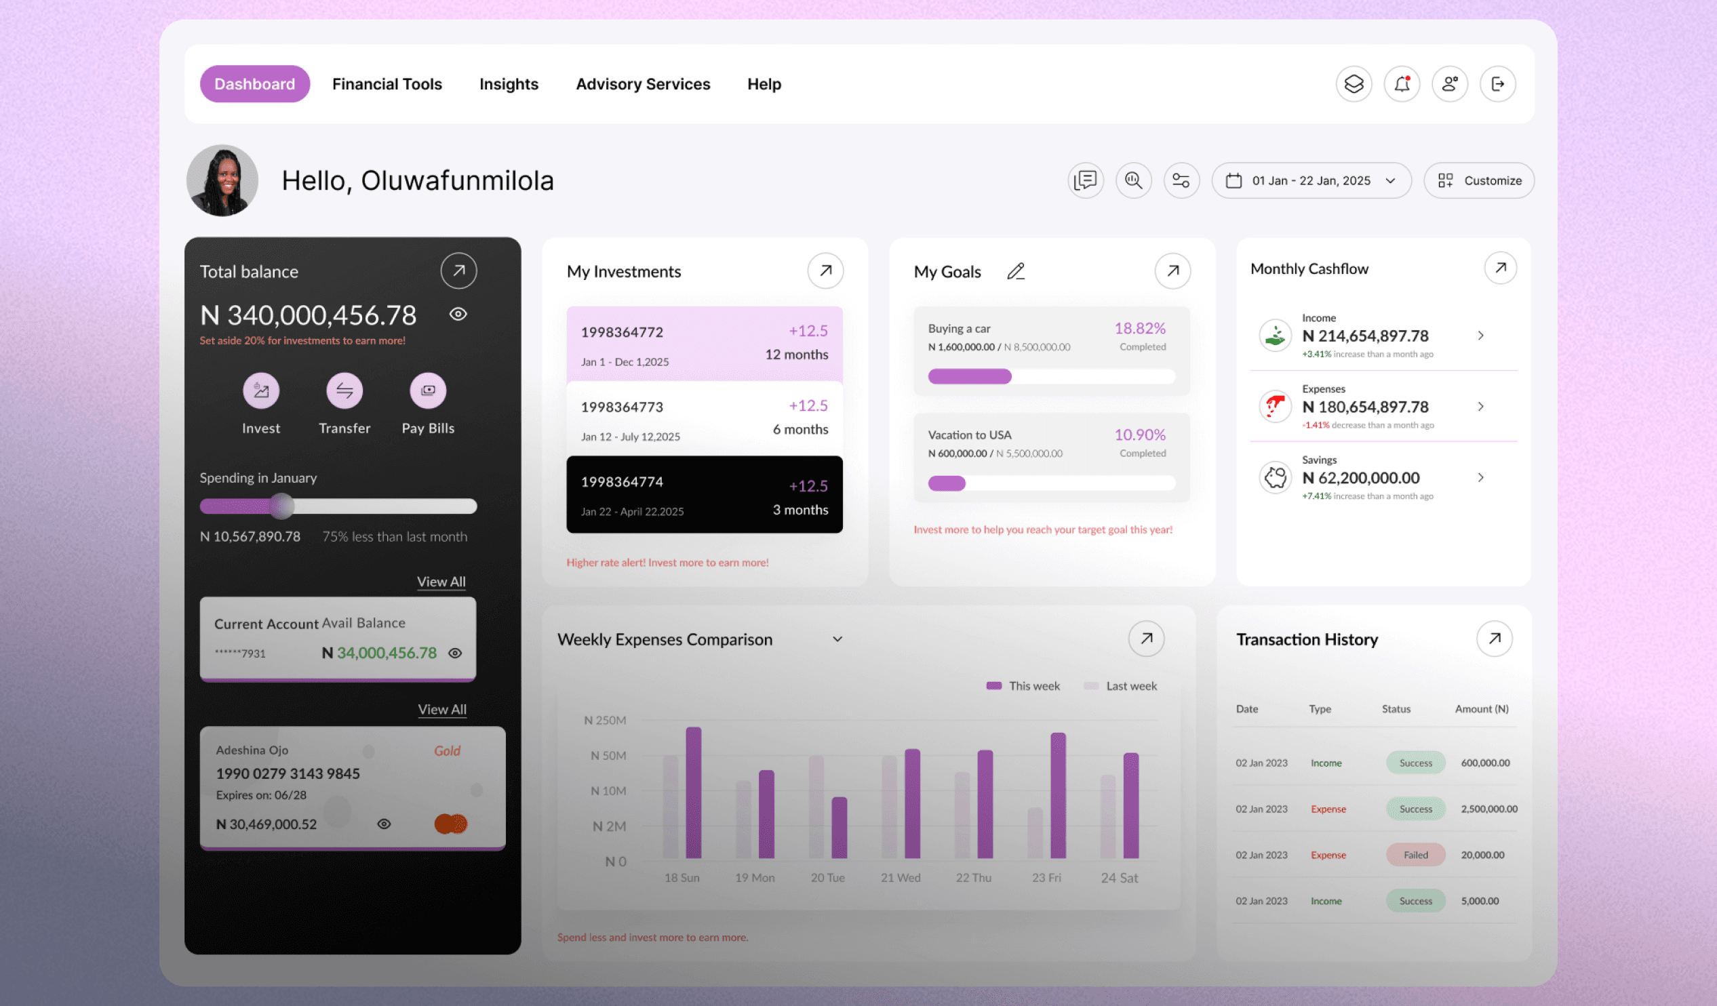Open the date range dropdown
The width and height of the screenshot is (1717, 1006).
click(1310, 180)
